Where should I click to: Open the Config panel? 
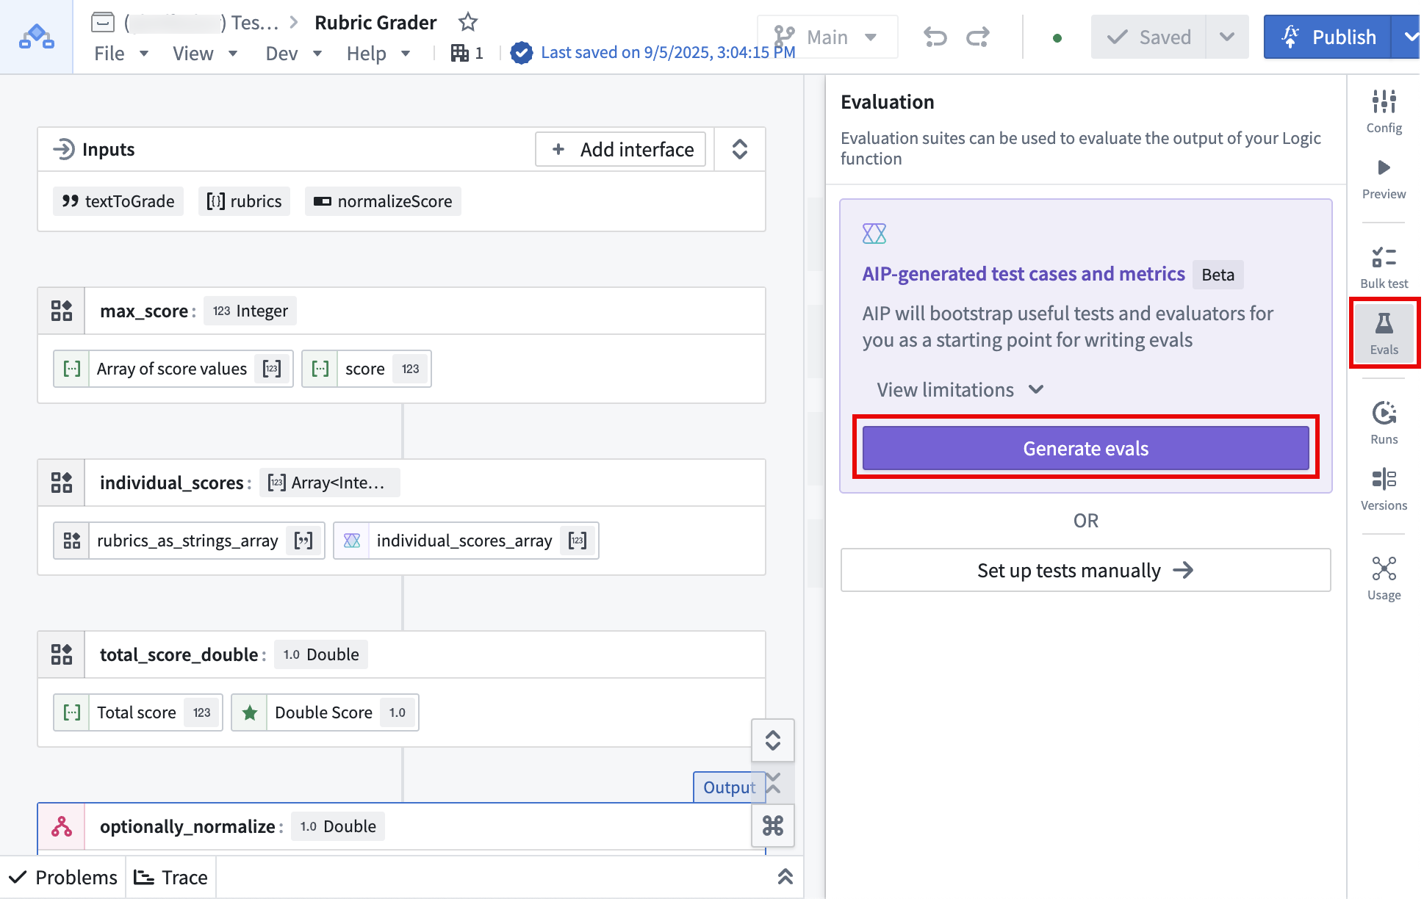point(1384,110)
